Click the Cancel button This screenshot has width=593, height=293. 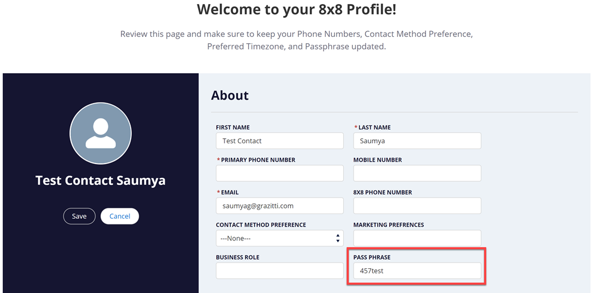[x=120, y=216]
